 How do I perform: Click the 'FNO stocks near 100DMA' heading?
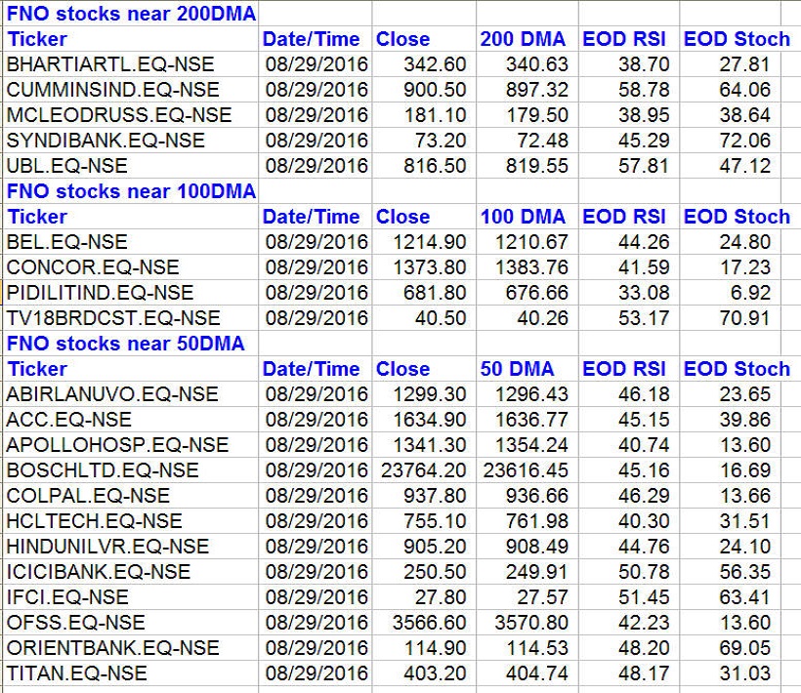point(131,190)
